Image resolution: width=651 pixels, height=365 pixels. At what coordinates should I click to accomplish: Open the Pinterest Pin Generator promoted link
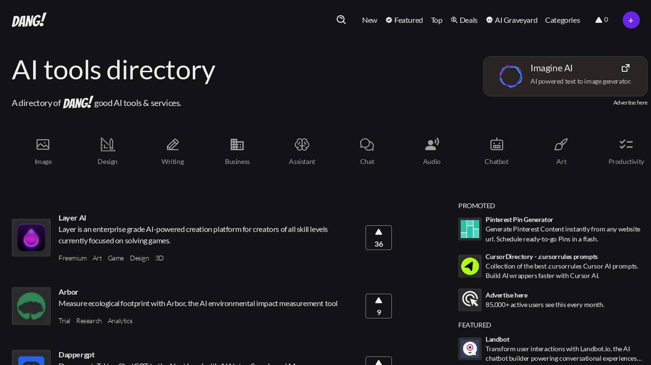[519, 220]
